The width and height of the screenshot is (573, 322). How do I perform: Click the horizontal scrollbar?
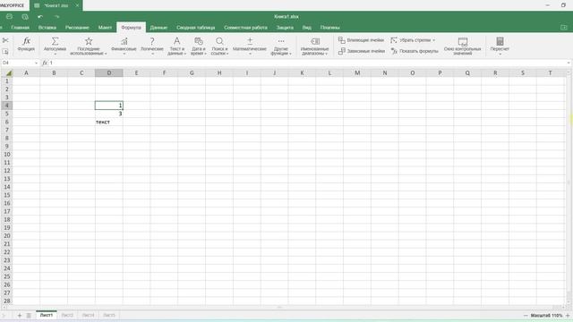279,308
